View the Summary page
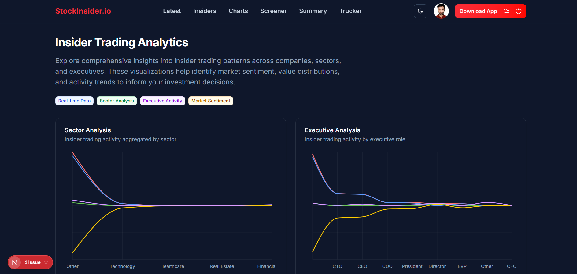The image size is (577, 274). (313, 11)
